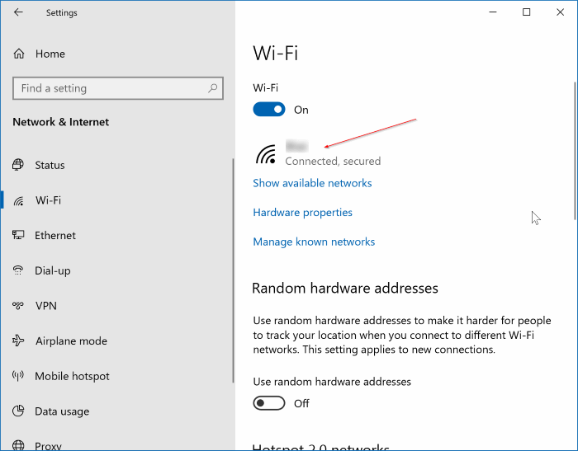
Task: Open the Proxy section
Action: (48, 445)
